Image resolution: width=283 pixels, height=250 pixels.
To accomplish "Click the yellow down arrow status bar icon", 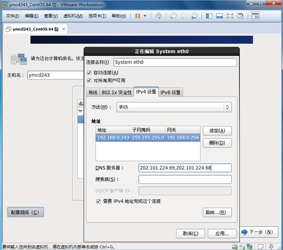I will click(271, 247).
